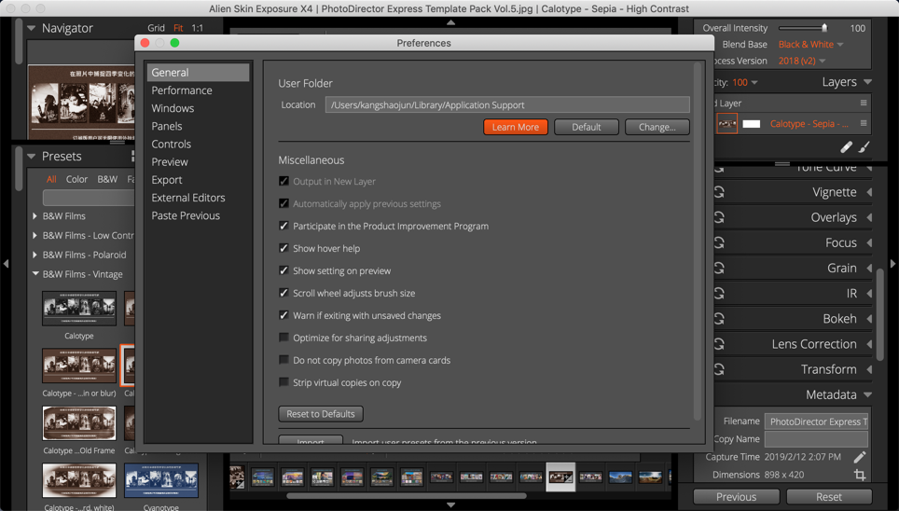
Task: Collapse the left panel with arrow
Action: pyautogui.click(x=6, y=264)
